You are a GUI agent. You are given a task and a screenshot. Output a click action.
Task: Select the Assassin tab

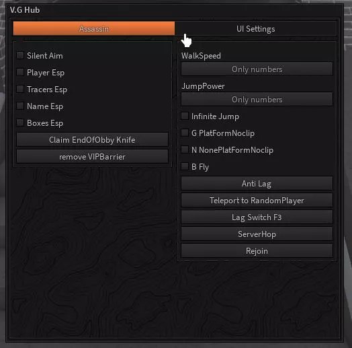click(x=94, y=28)
